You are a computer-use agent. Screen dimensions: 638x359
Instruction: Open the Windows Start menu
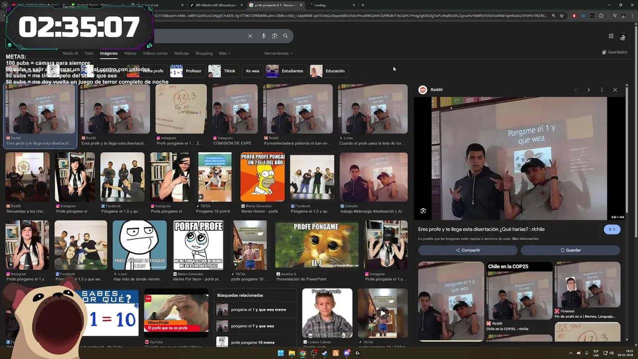[x=281, y=353]
